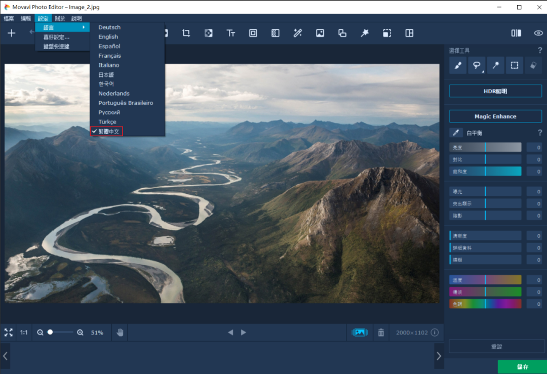This screenshot has height=374, width=547.
Task: Open the Object Removal tool (overlapping shapes icon)
Action: (x=342, y=33)
